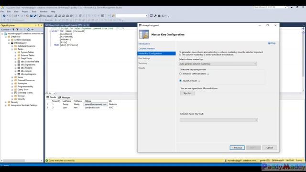Pin the Object Explorer panel with the pushpin icon

click(x=39, y=25)
